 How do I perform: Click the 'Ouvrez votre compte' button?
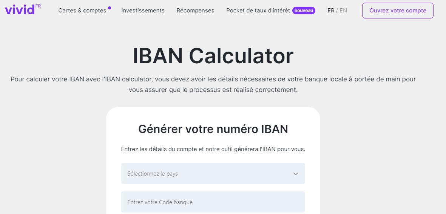pyautogui.click(x=398, y=11)
